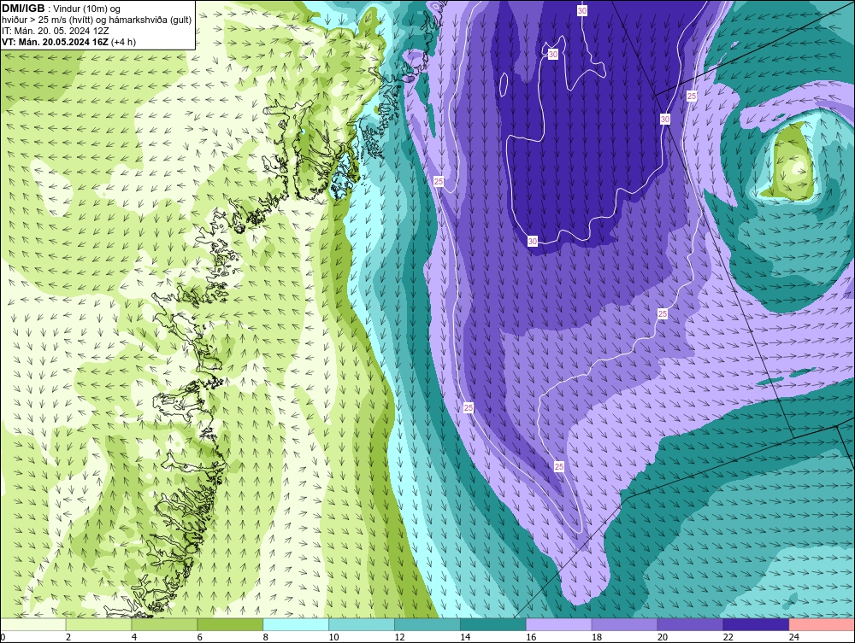Click the legend scale value 4

pyautogui.click(x=134, y=637)
